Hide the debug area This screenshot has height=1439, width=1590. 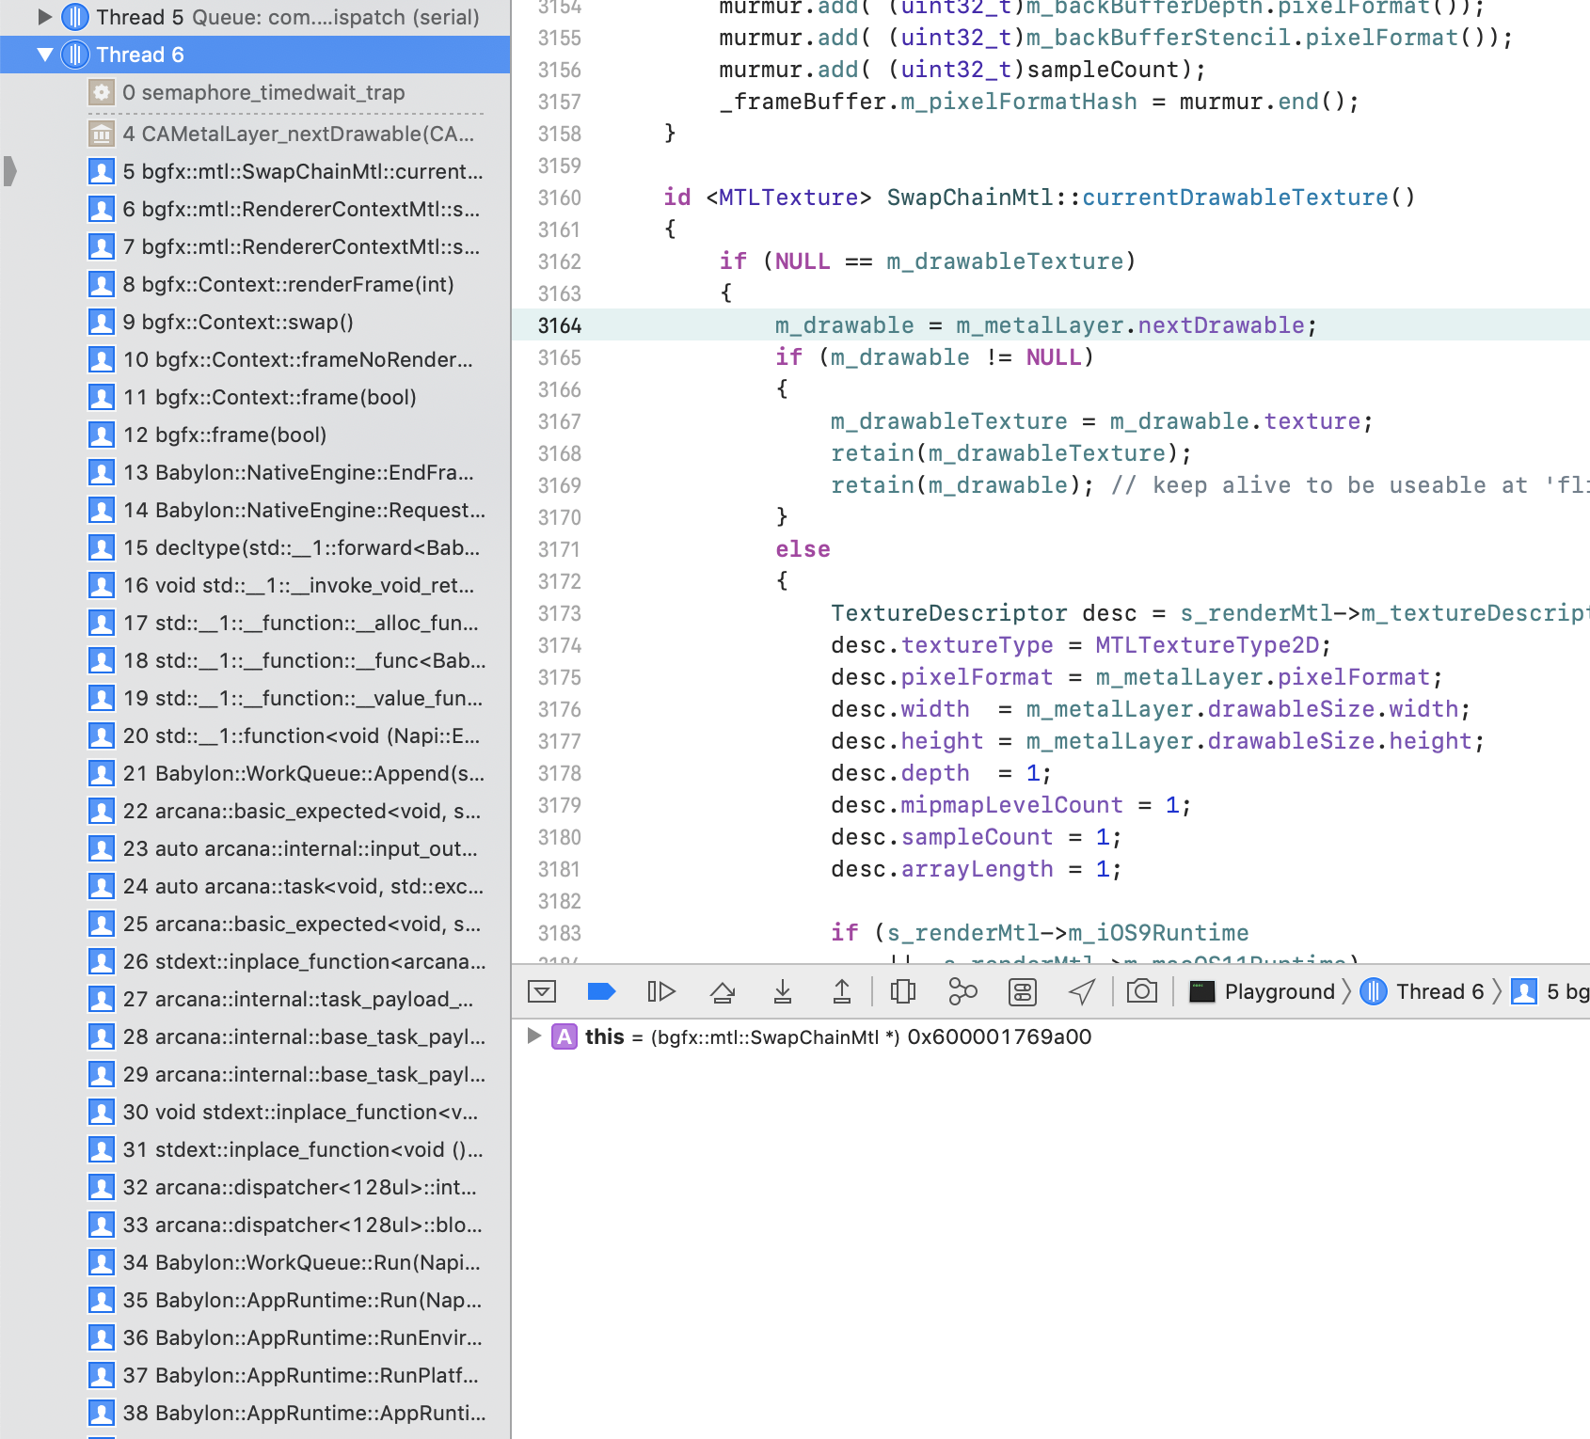coord(542,991)
